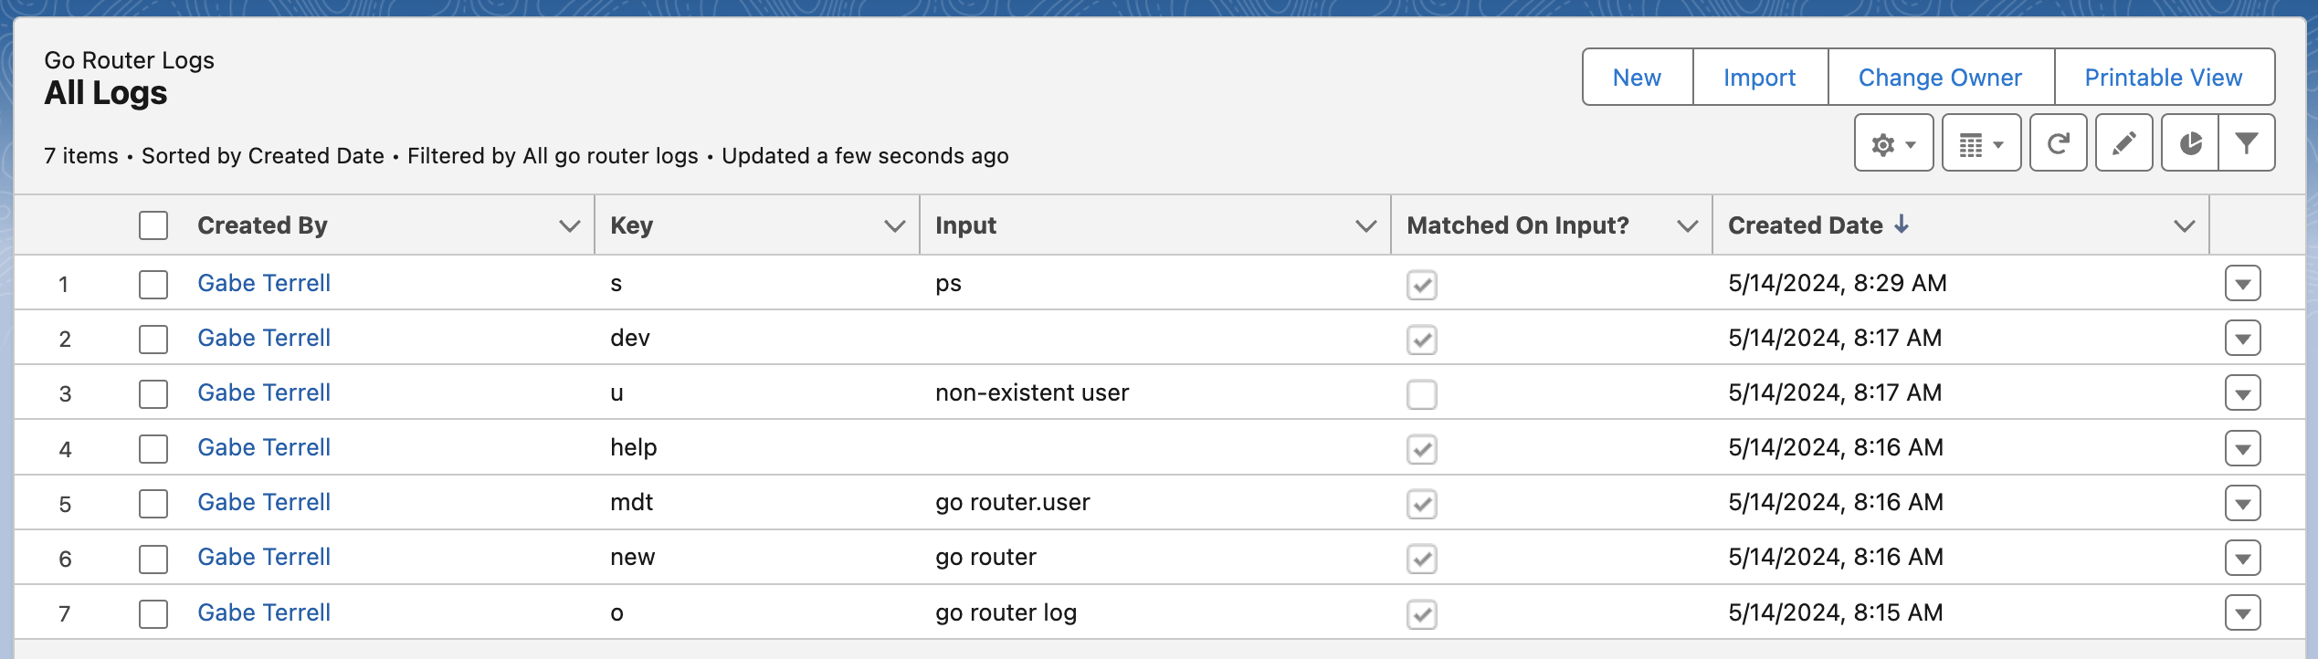Expand the Created By column menu
This screenshot has width=2318, height=659.
(x=569, y=225)
